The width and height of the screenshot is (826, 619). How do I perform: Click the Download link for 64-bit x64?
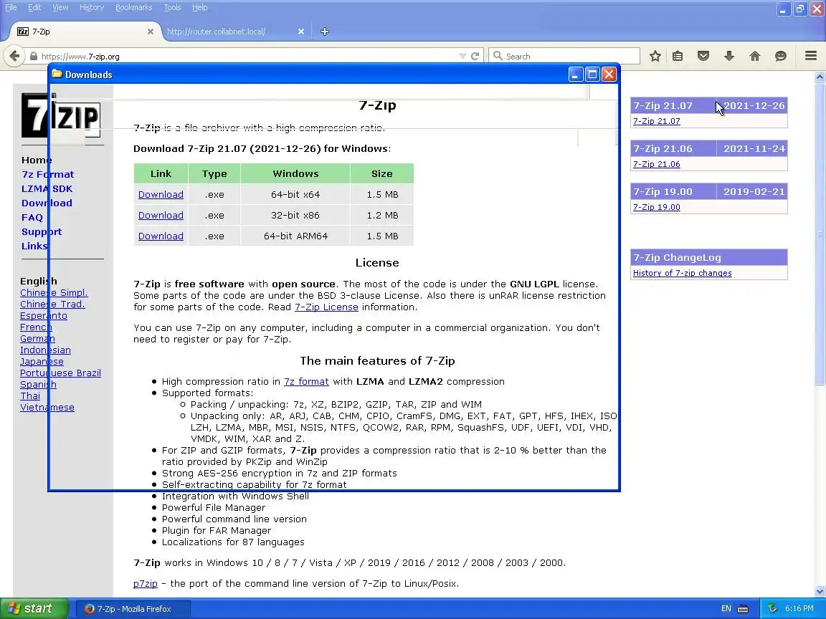(161, 194)
